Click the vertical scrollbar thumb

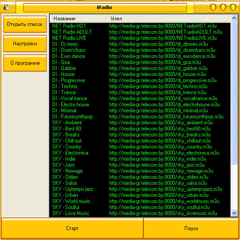[x=234, y=93]
